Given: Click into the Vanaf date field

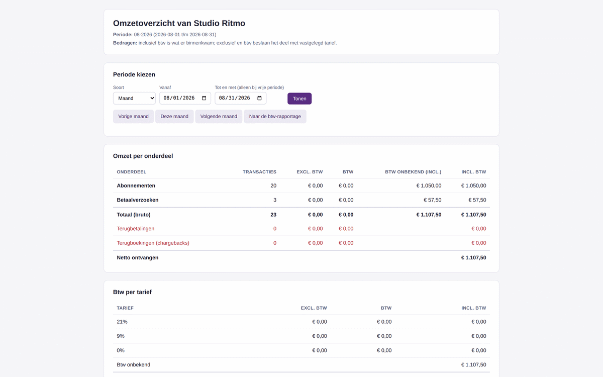Looking at the screenshot, I should click(185, 98).
